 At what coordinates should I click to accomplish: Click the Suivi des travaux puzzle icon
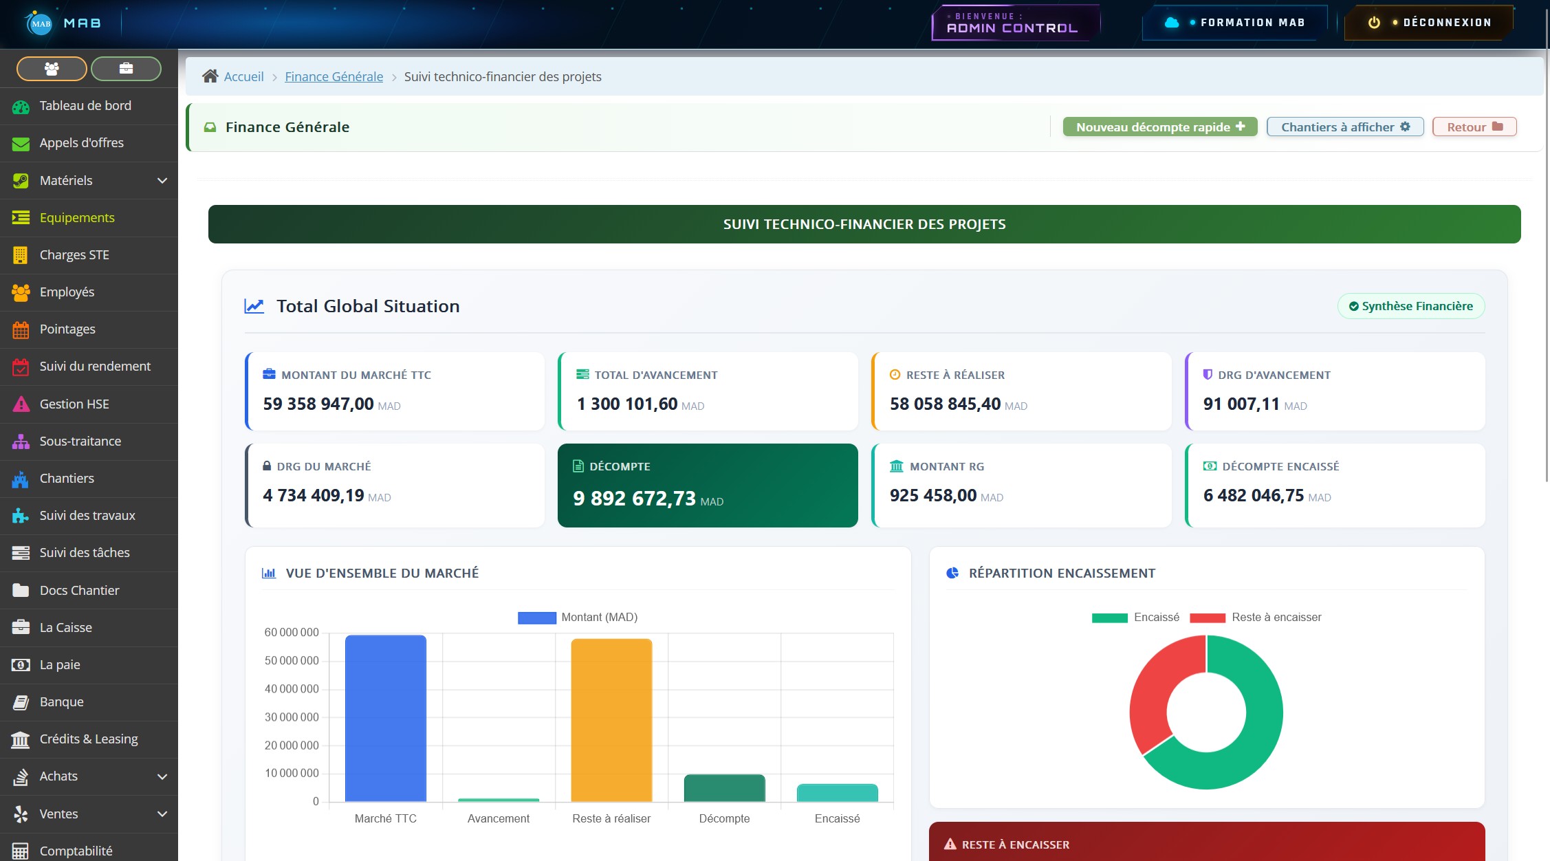pos(21,516)
